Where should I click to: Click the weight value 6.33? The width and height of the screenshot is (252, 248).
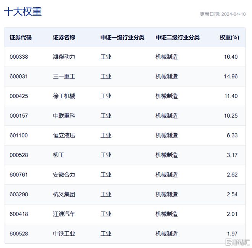(232, 136)
